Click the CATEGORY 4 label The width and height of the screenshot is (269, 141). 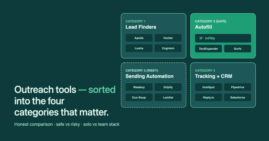coord(205,70)
